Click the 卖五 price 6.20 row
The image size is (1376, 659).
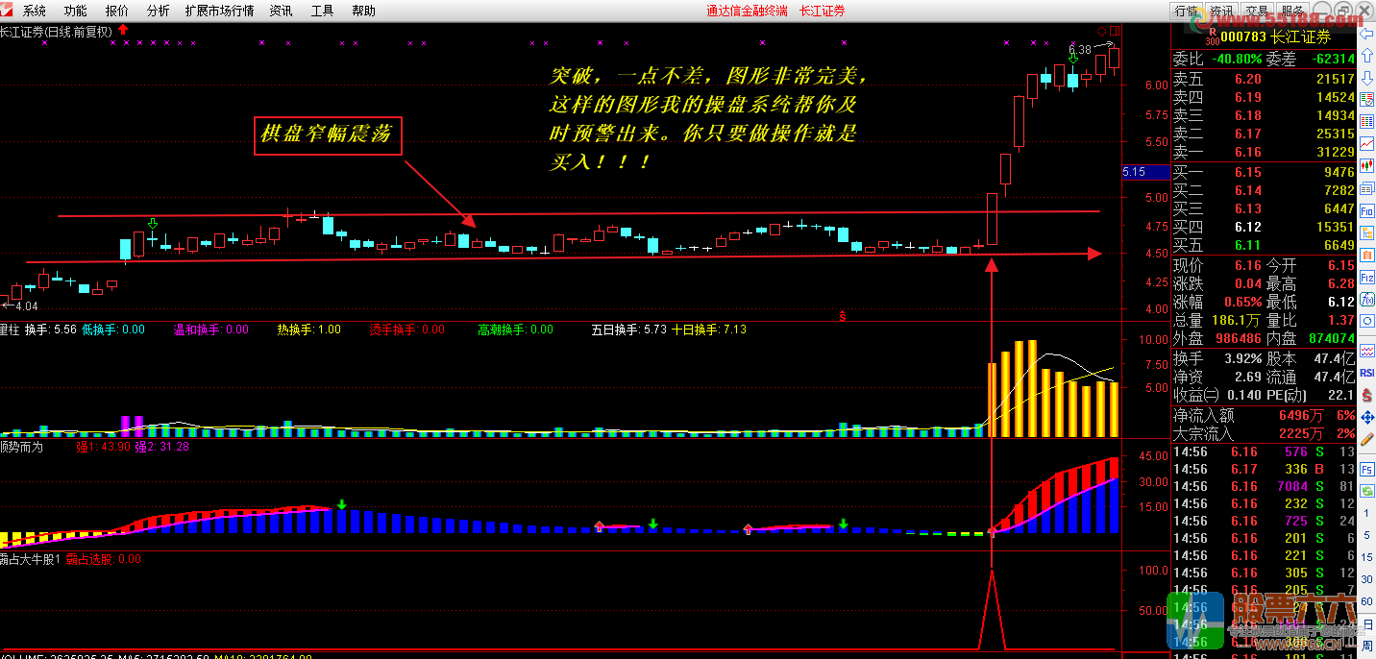tap(1264, 79)
